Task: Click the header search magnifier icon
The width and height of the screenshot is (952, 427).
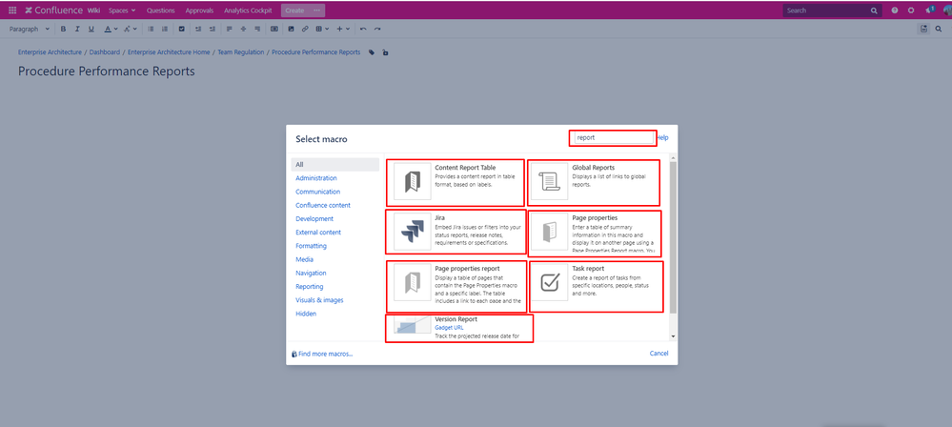Action: 874,10
